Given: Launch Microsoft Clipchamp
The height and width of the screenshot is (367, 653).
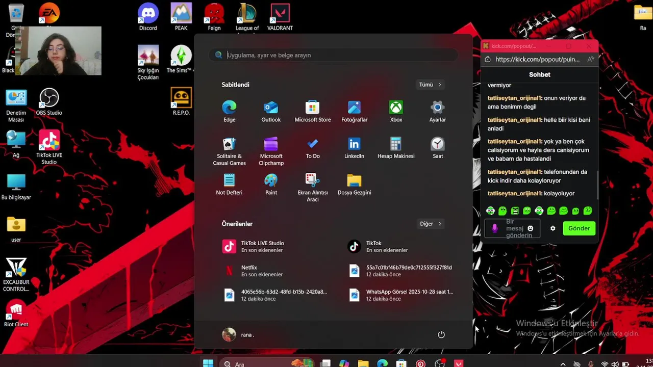Looking at the screenshot, I should [x=271, y=151].
